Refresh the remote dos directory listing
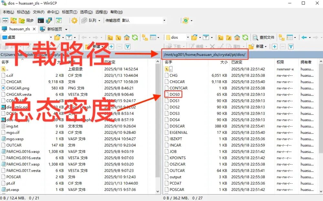The height and width of the screenshot is (201, 323). [245, 37]
